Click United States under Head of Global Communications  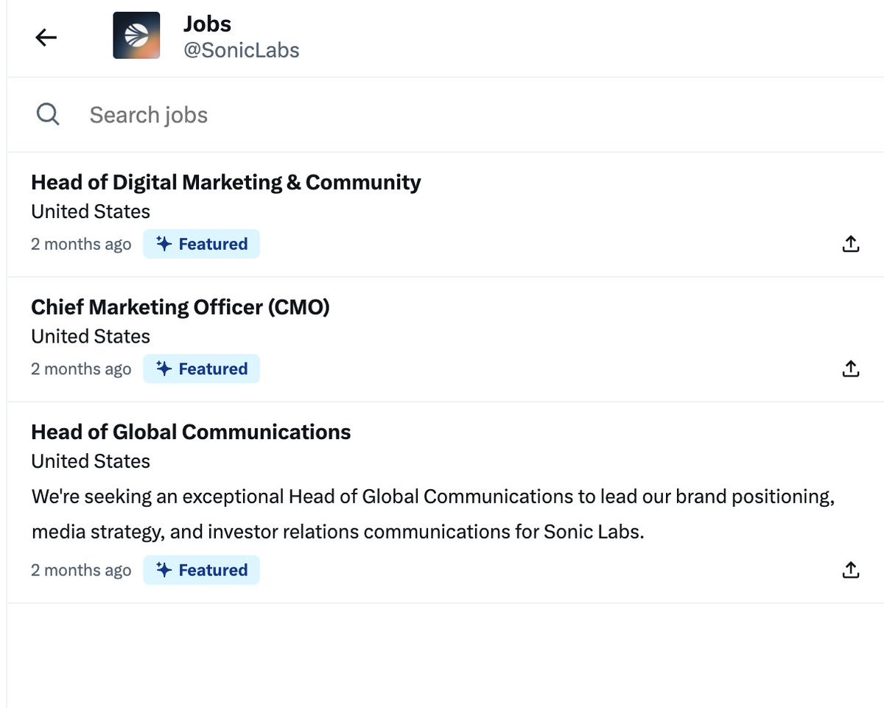click(90, 461)
